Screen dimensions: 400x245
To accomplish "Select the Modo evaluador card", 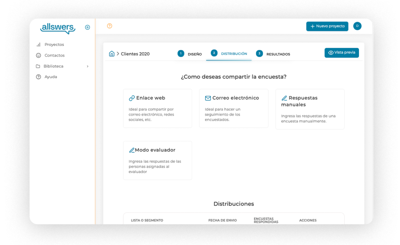I will [x=157, y=160].
